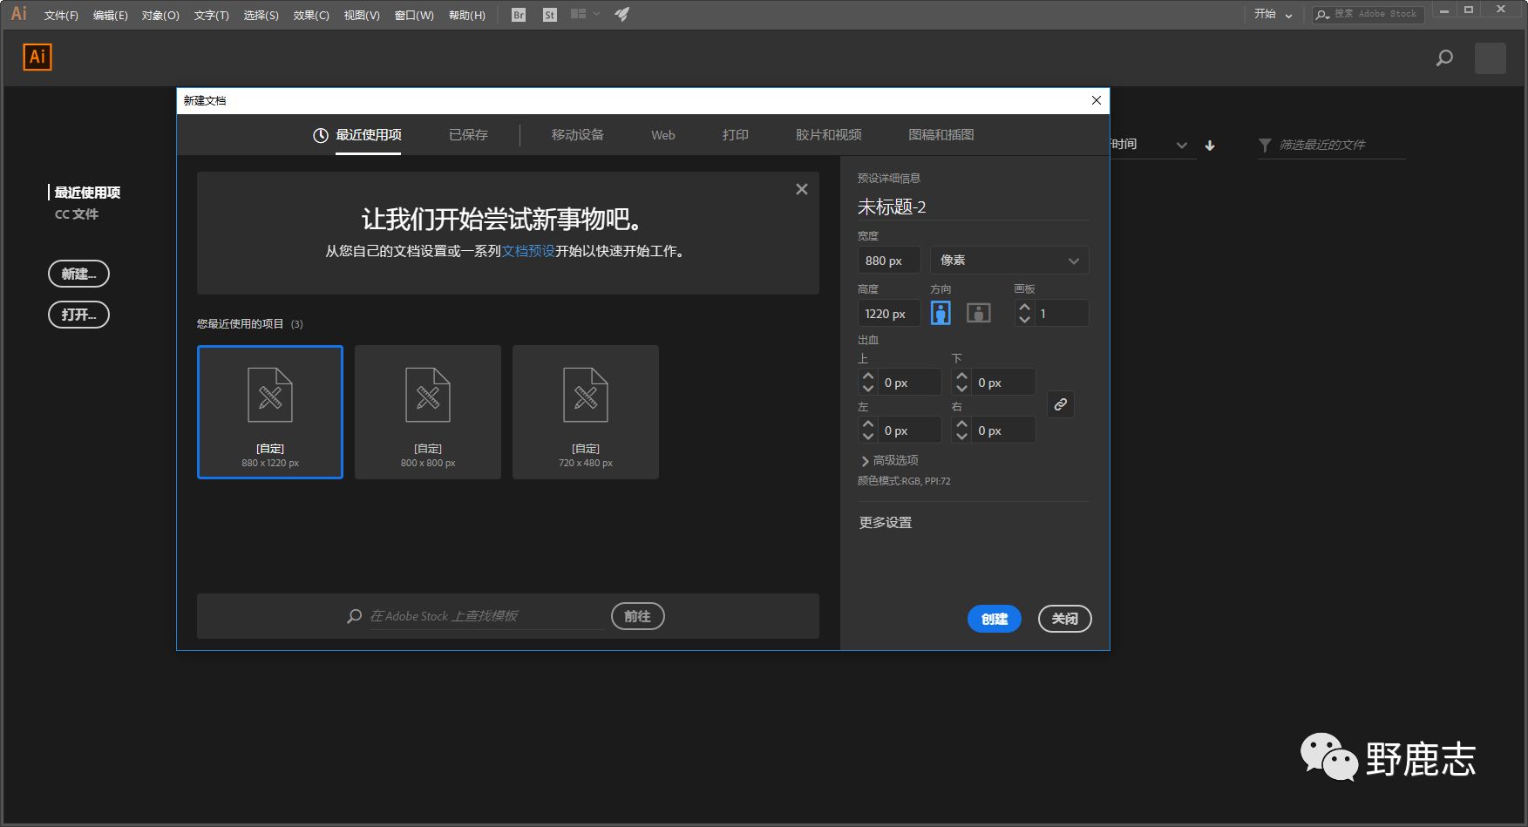Expand the 高级选项 advanced options section
The height and width of the screenshot is (827, 1528).
[889, 460]
